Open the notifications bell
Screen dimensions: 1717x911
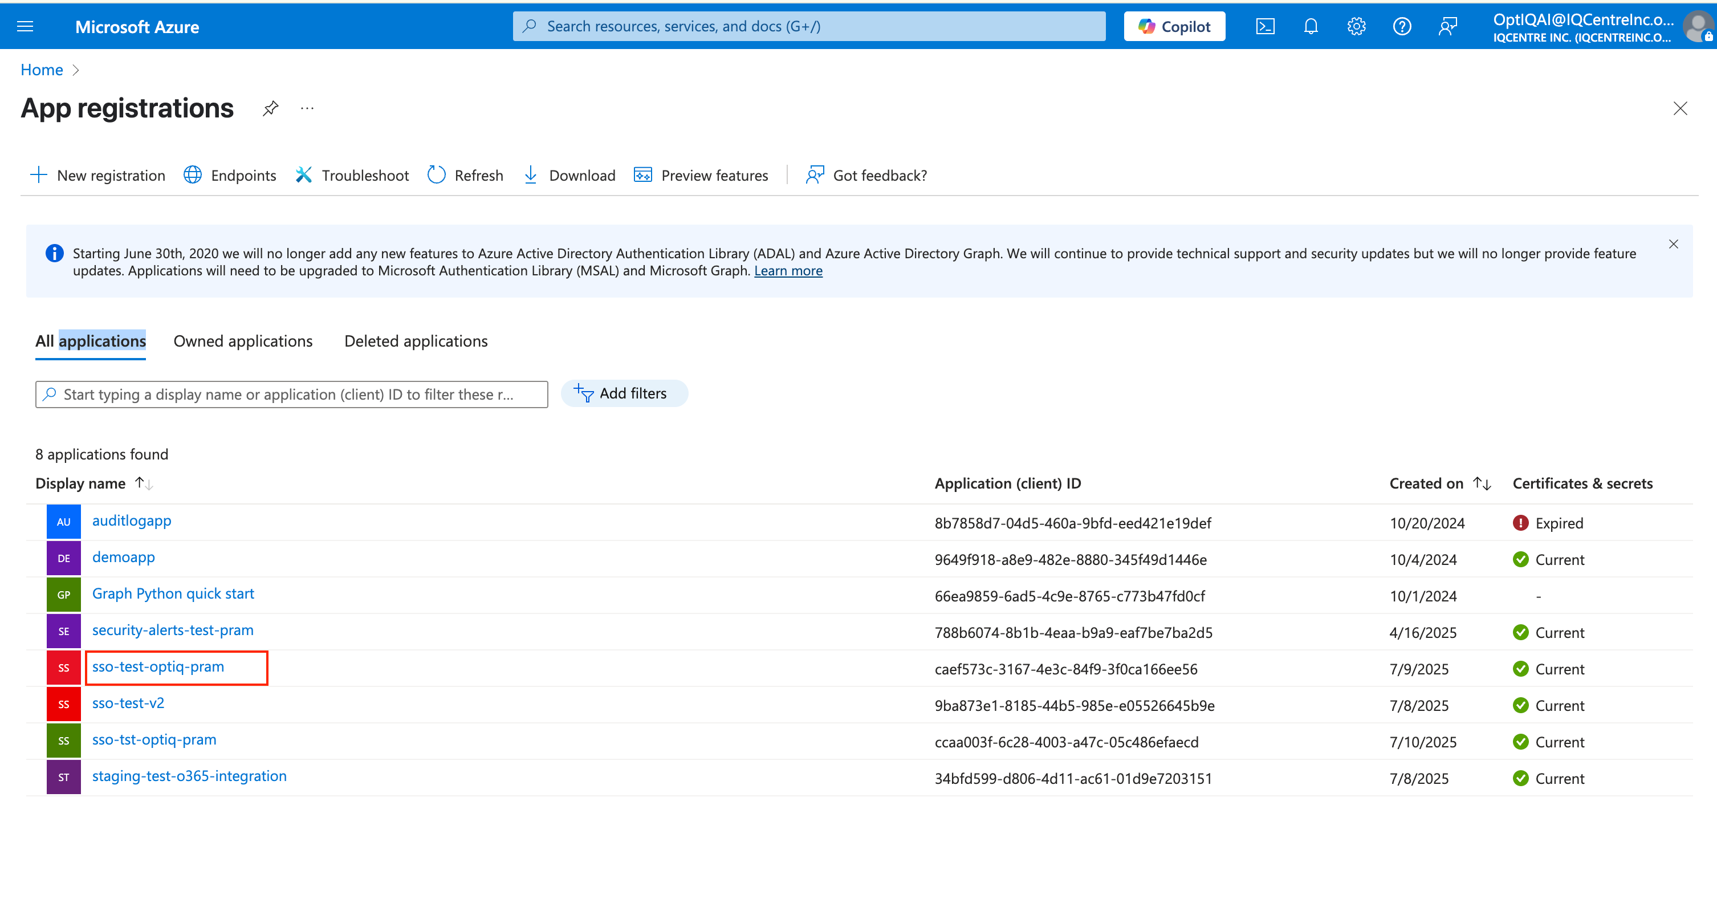point(1311,27)
